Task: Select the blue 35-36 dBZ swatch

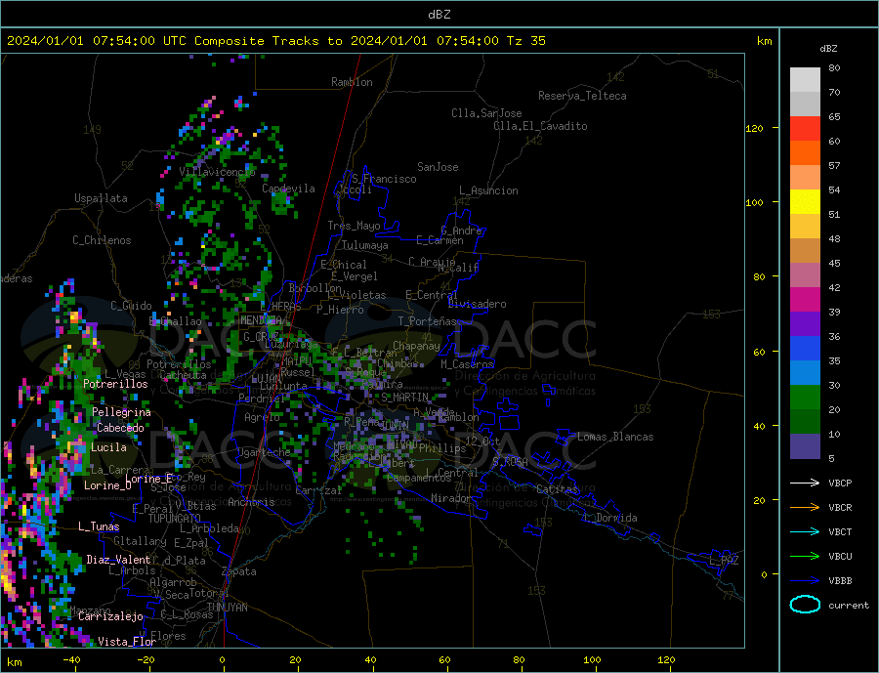Action: 805,349
